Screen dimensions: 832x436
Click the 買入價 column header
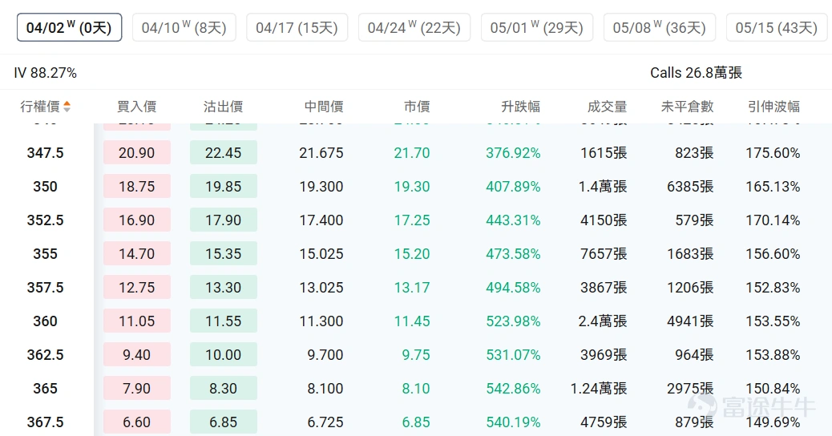pyautogui.click(x=137, y=107)
